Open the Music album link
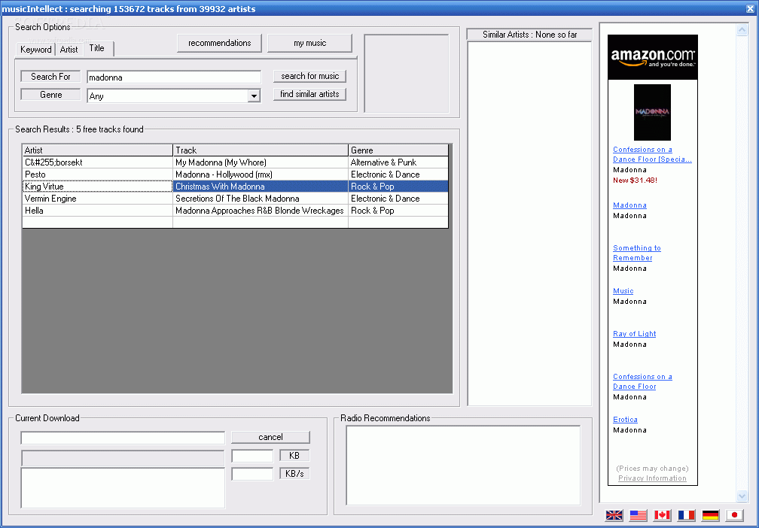This screenshot has width=759, height=528. 623,291
